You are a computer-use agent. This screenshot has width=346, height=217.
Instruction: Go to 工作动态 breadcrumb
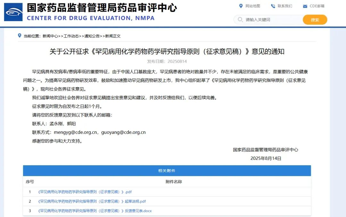point(71,36)
